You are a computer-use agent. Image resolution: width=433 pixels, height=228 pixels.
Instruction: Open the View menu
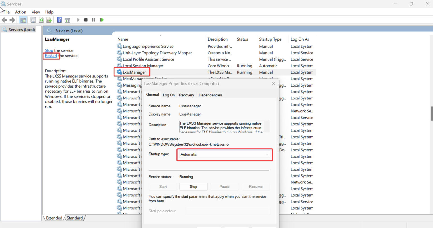coord(36,12)
